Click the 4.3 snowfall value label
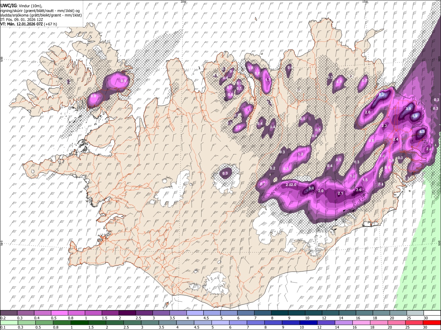 [422, 131]
